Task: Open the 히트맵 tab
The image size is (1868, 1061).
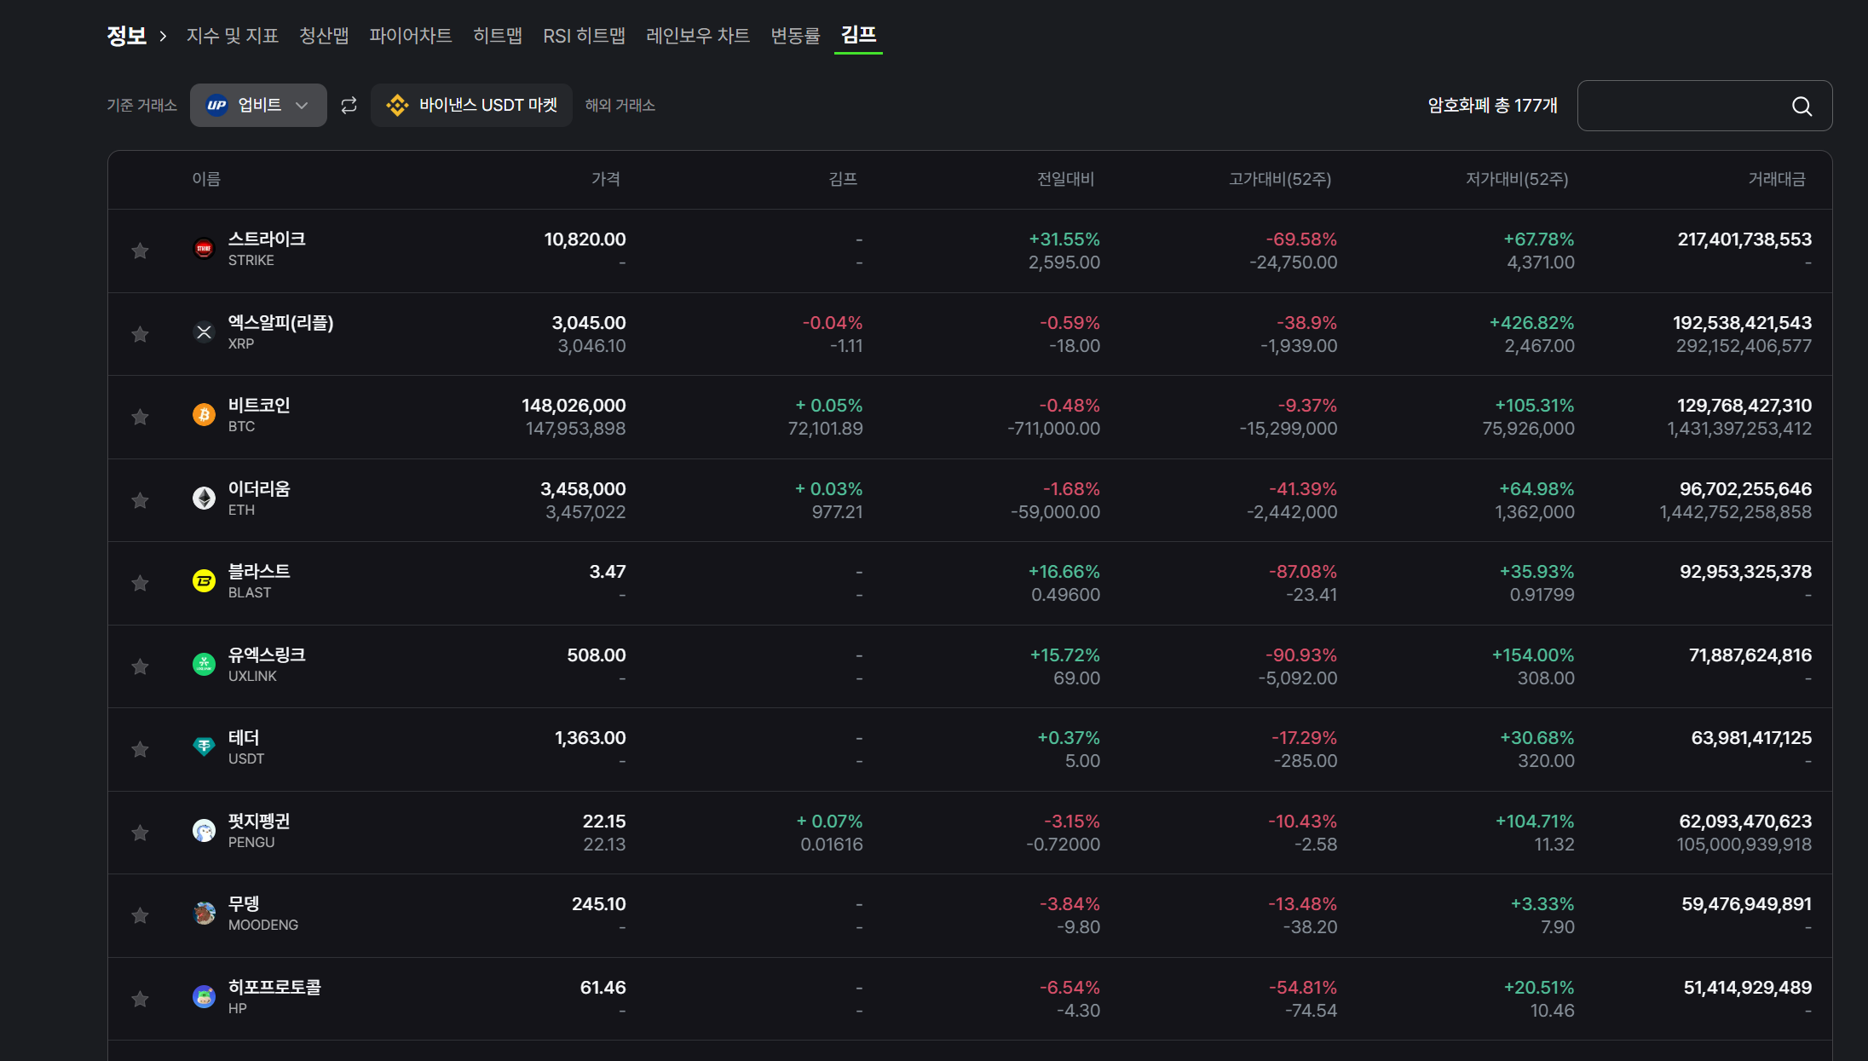Action: click(x=498, y=36)
